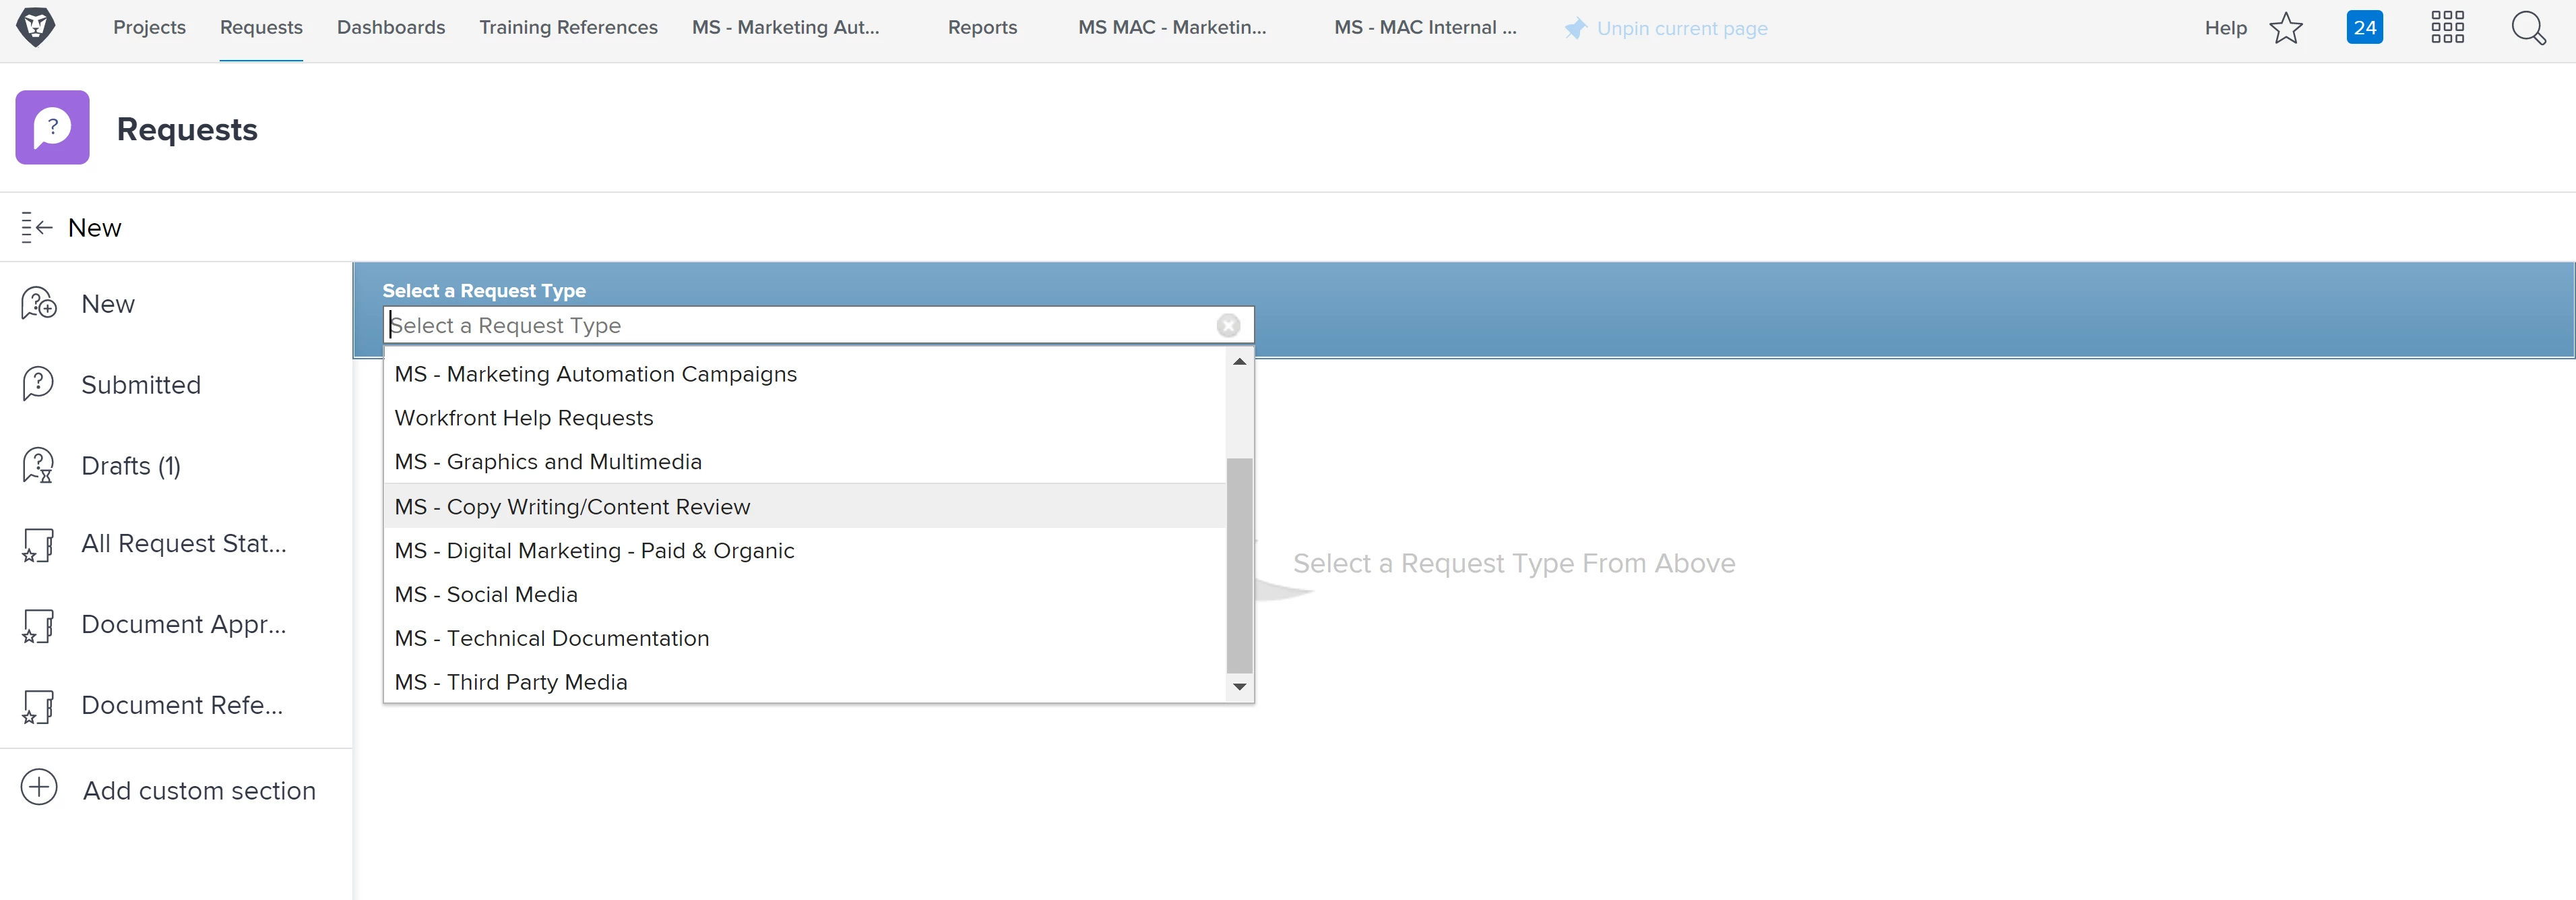2576x900 pixels.
Task: Open the main menu grid icon
Action: pyautogui.click(x=2447, y=28)
